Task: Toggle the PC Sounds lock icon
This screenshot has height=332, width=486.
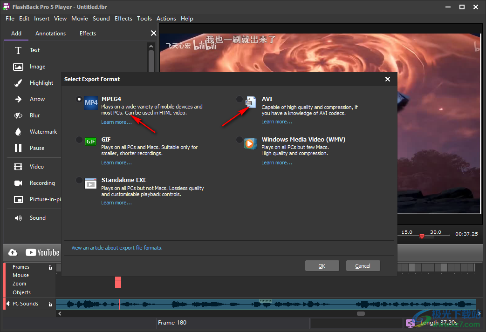Action: [50, 304]
